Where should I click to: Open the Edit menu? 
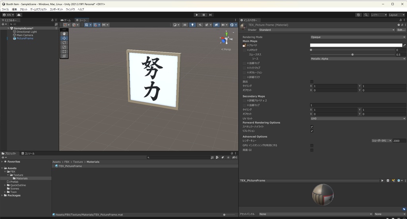pos(14,10)
